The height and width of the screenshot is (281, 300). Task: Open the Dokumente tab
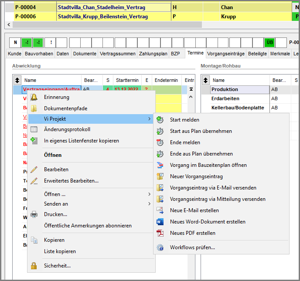(85, 54)
